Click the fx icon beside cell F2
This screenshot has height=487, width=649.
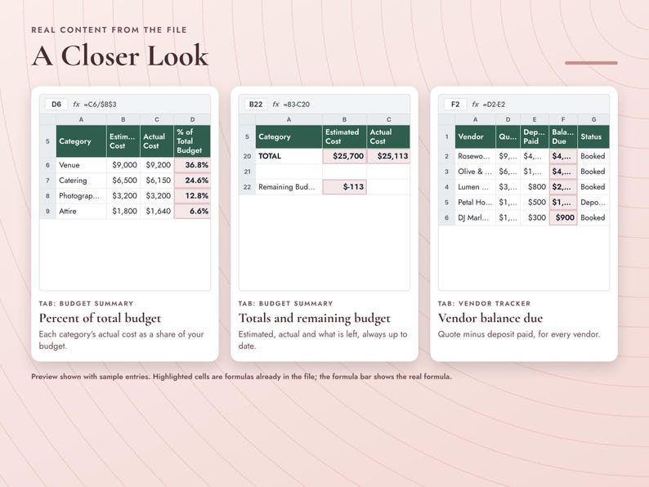click(475, 105)
